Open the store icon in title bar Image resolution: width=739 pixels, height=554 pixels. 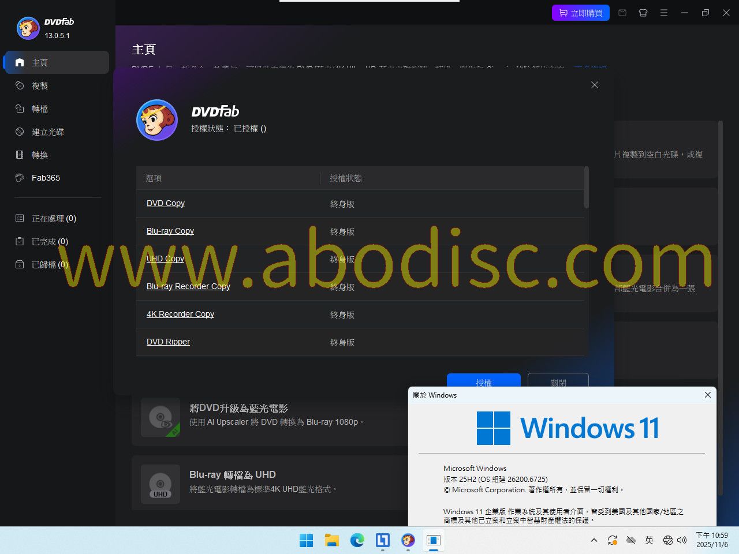click(643, 13)
